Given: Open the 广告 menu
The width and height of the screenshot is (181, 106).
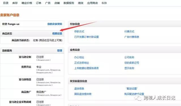Looking at the screenshot, I should [x=48, y=3].
